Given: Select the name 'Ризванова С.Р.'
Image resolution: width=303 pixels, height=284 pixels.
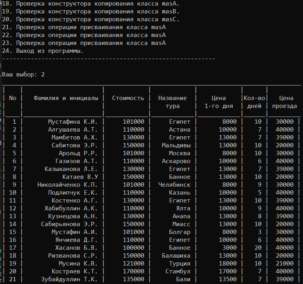Looking at the screenshot, I should (73, 256).
